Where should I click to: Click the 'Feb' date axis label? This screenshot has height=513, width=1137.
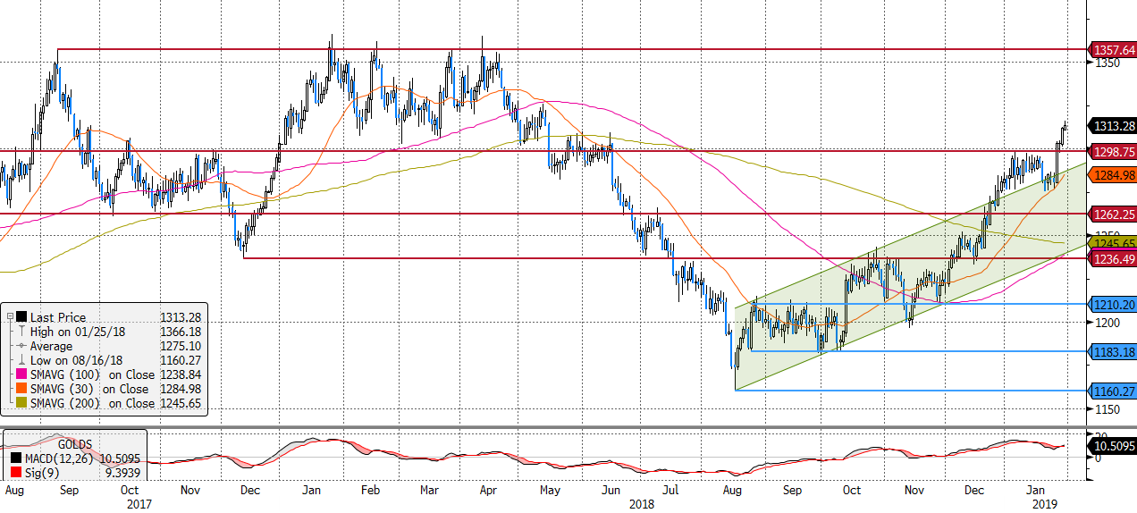click(371, 491)
